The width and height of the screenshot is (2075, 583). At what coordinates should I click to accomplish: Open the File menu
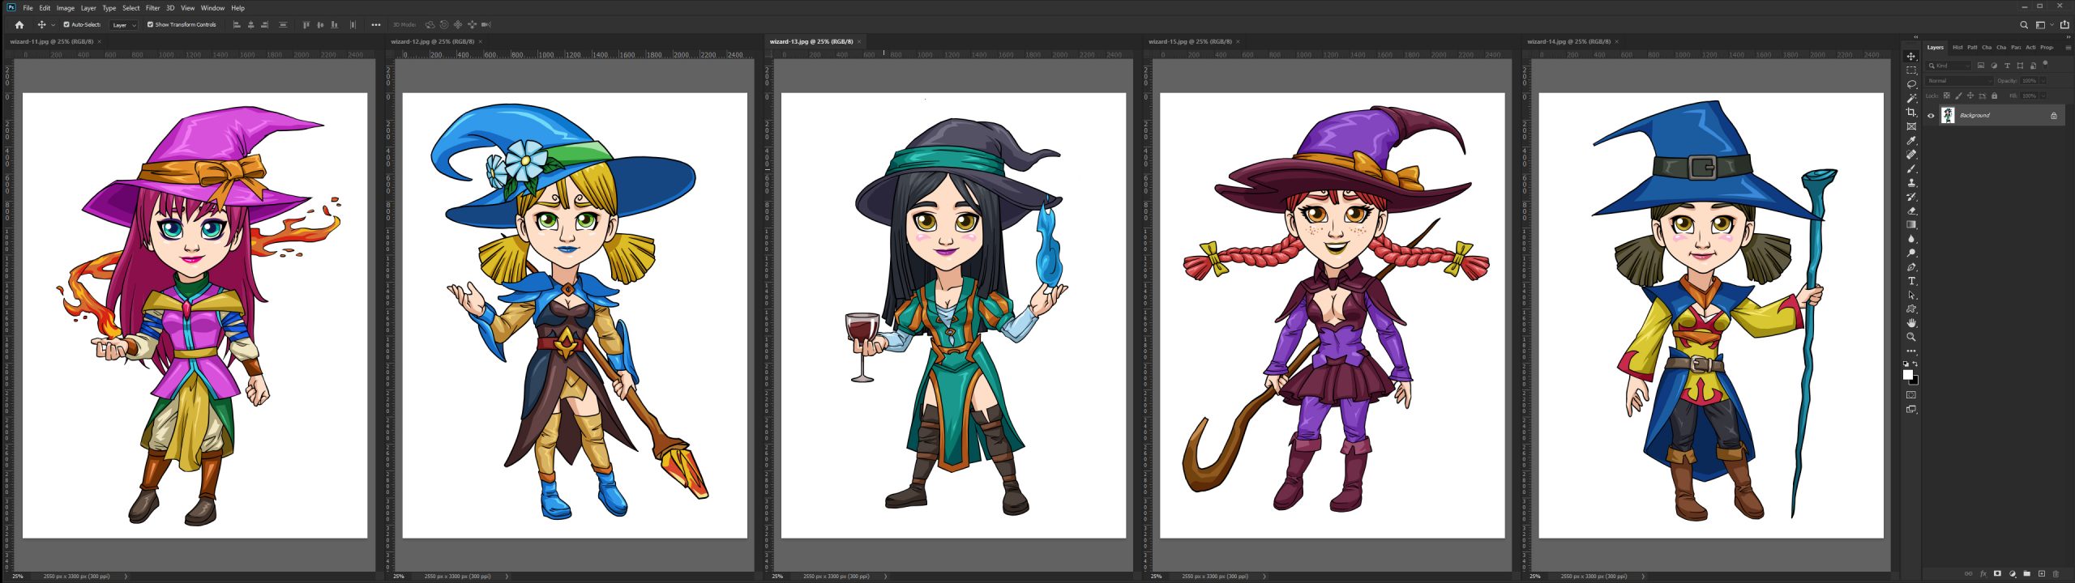(28, 8)
